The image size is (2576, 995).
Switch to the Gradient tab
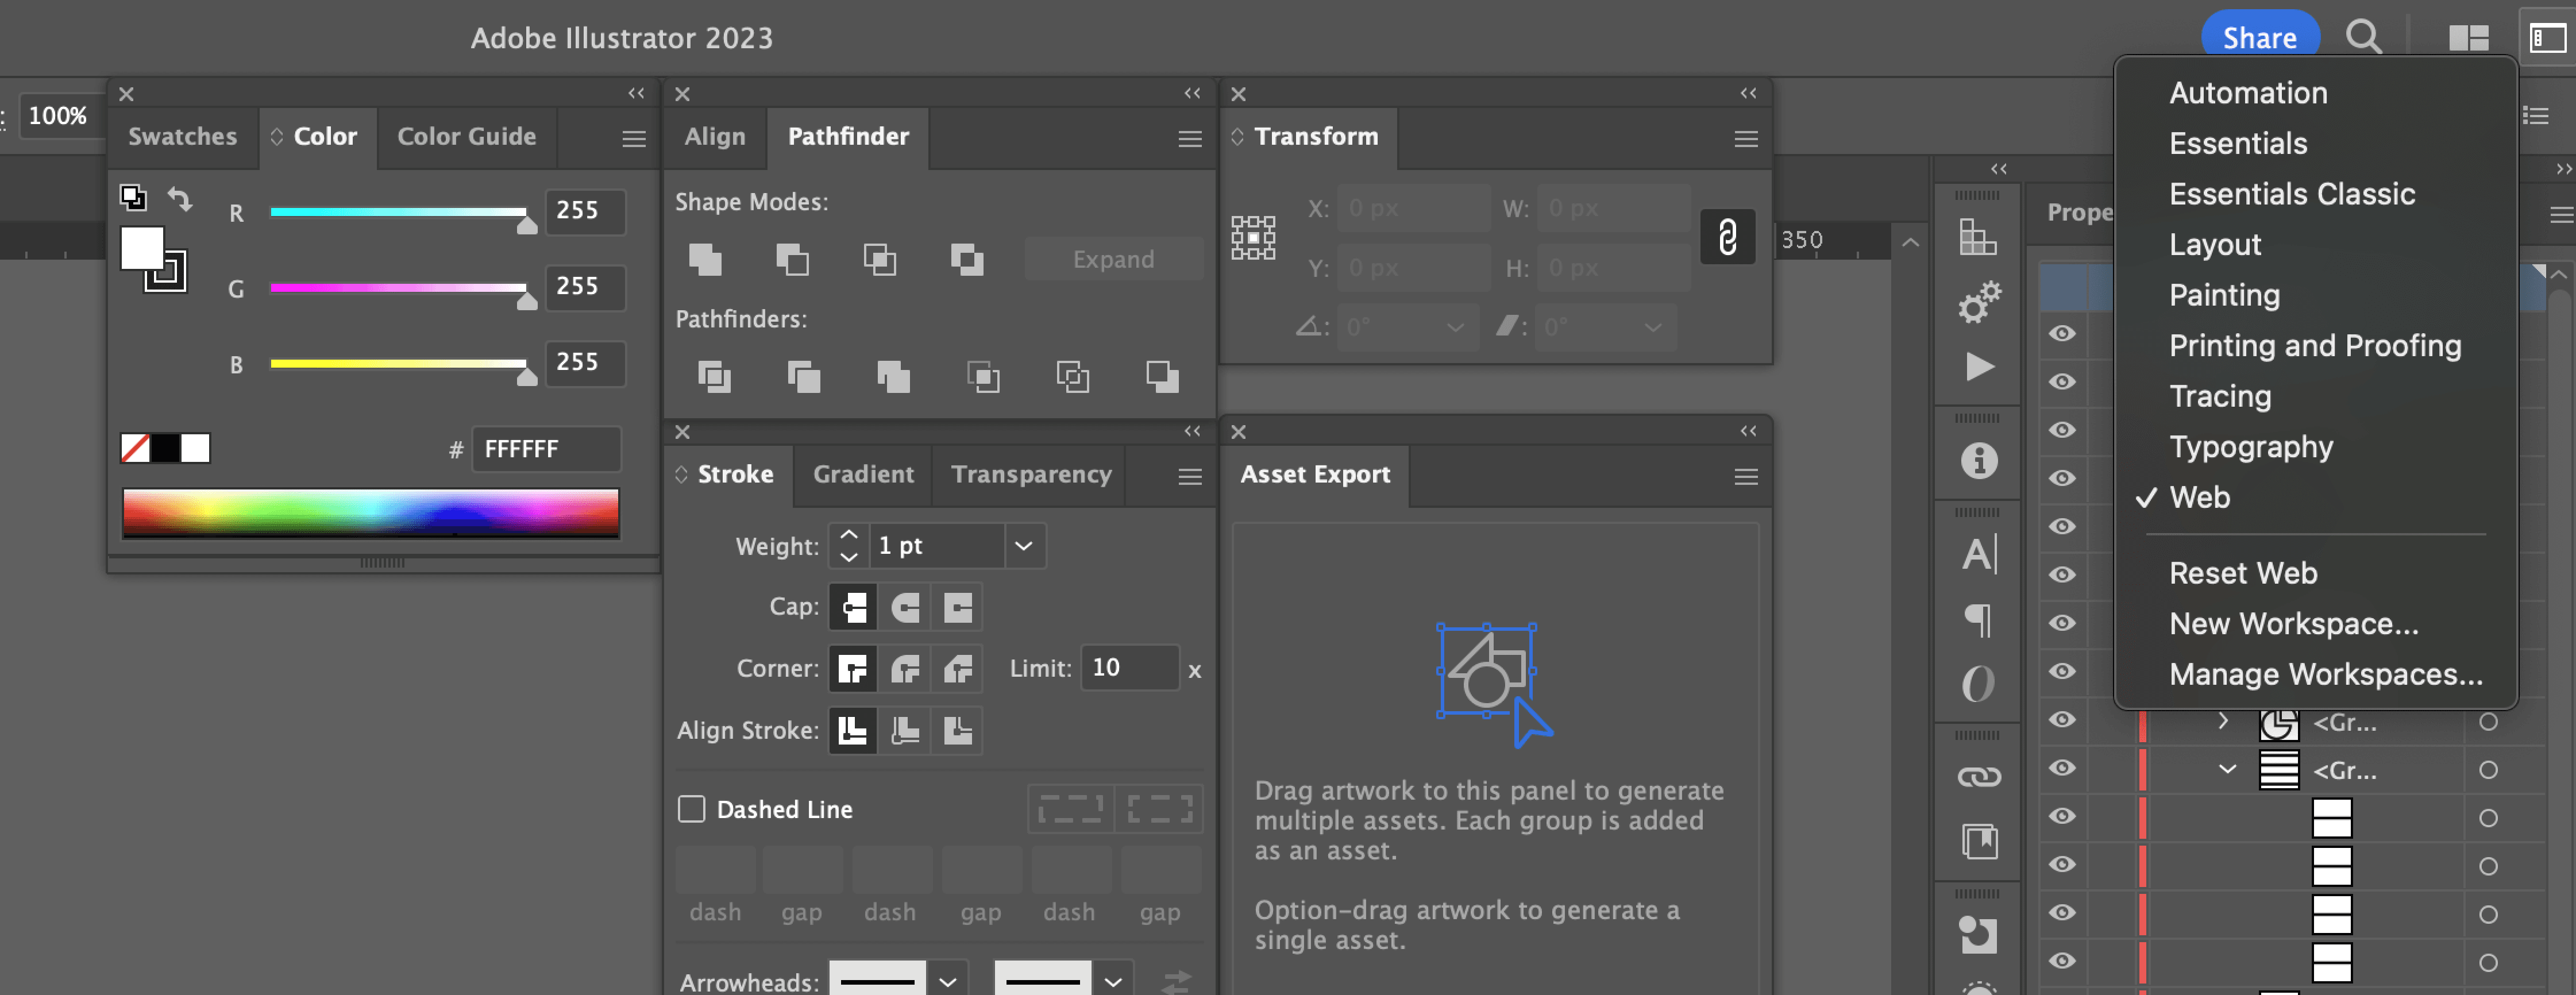click(863, 475)
